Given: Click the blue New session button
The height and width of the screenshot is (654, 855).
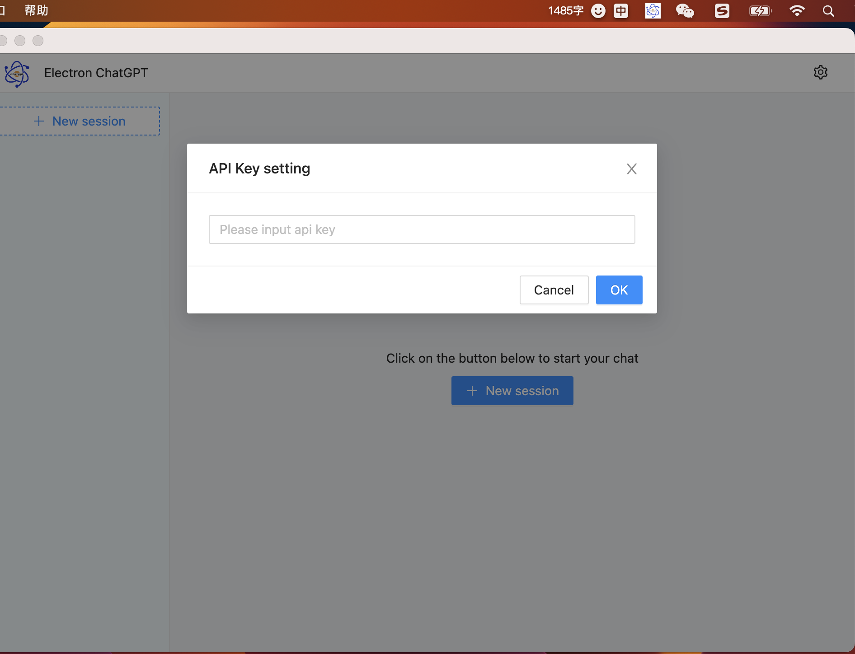Looking at the screenshot, I should click(x=512, y=391).
